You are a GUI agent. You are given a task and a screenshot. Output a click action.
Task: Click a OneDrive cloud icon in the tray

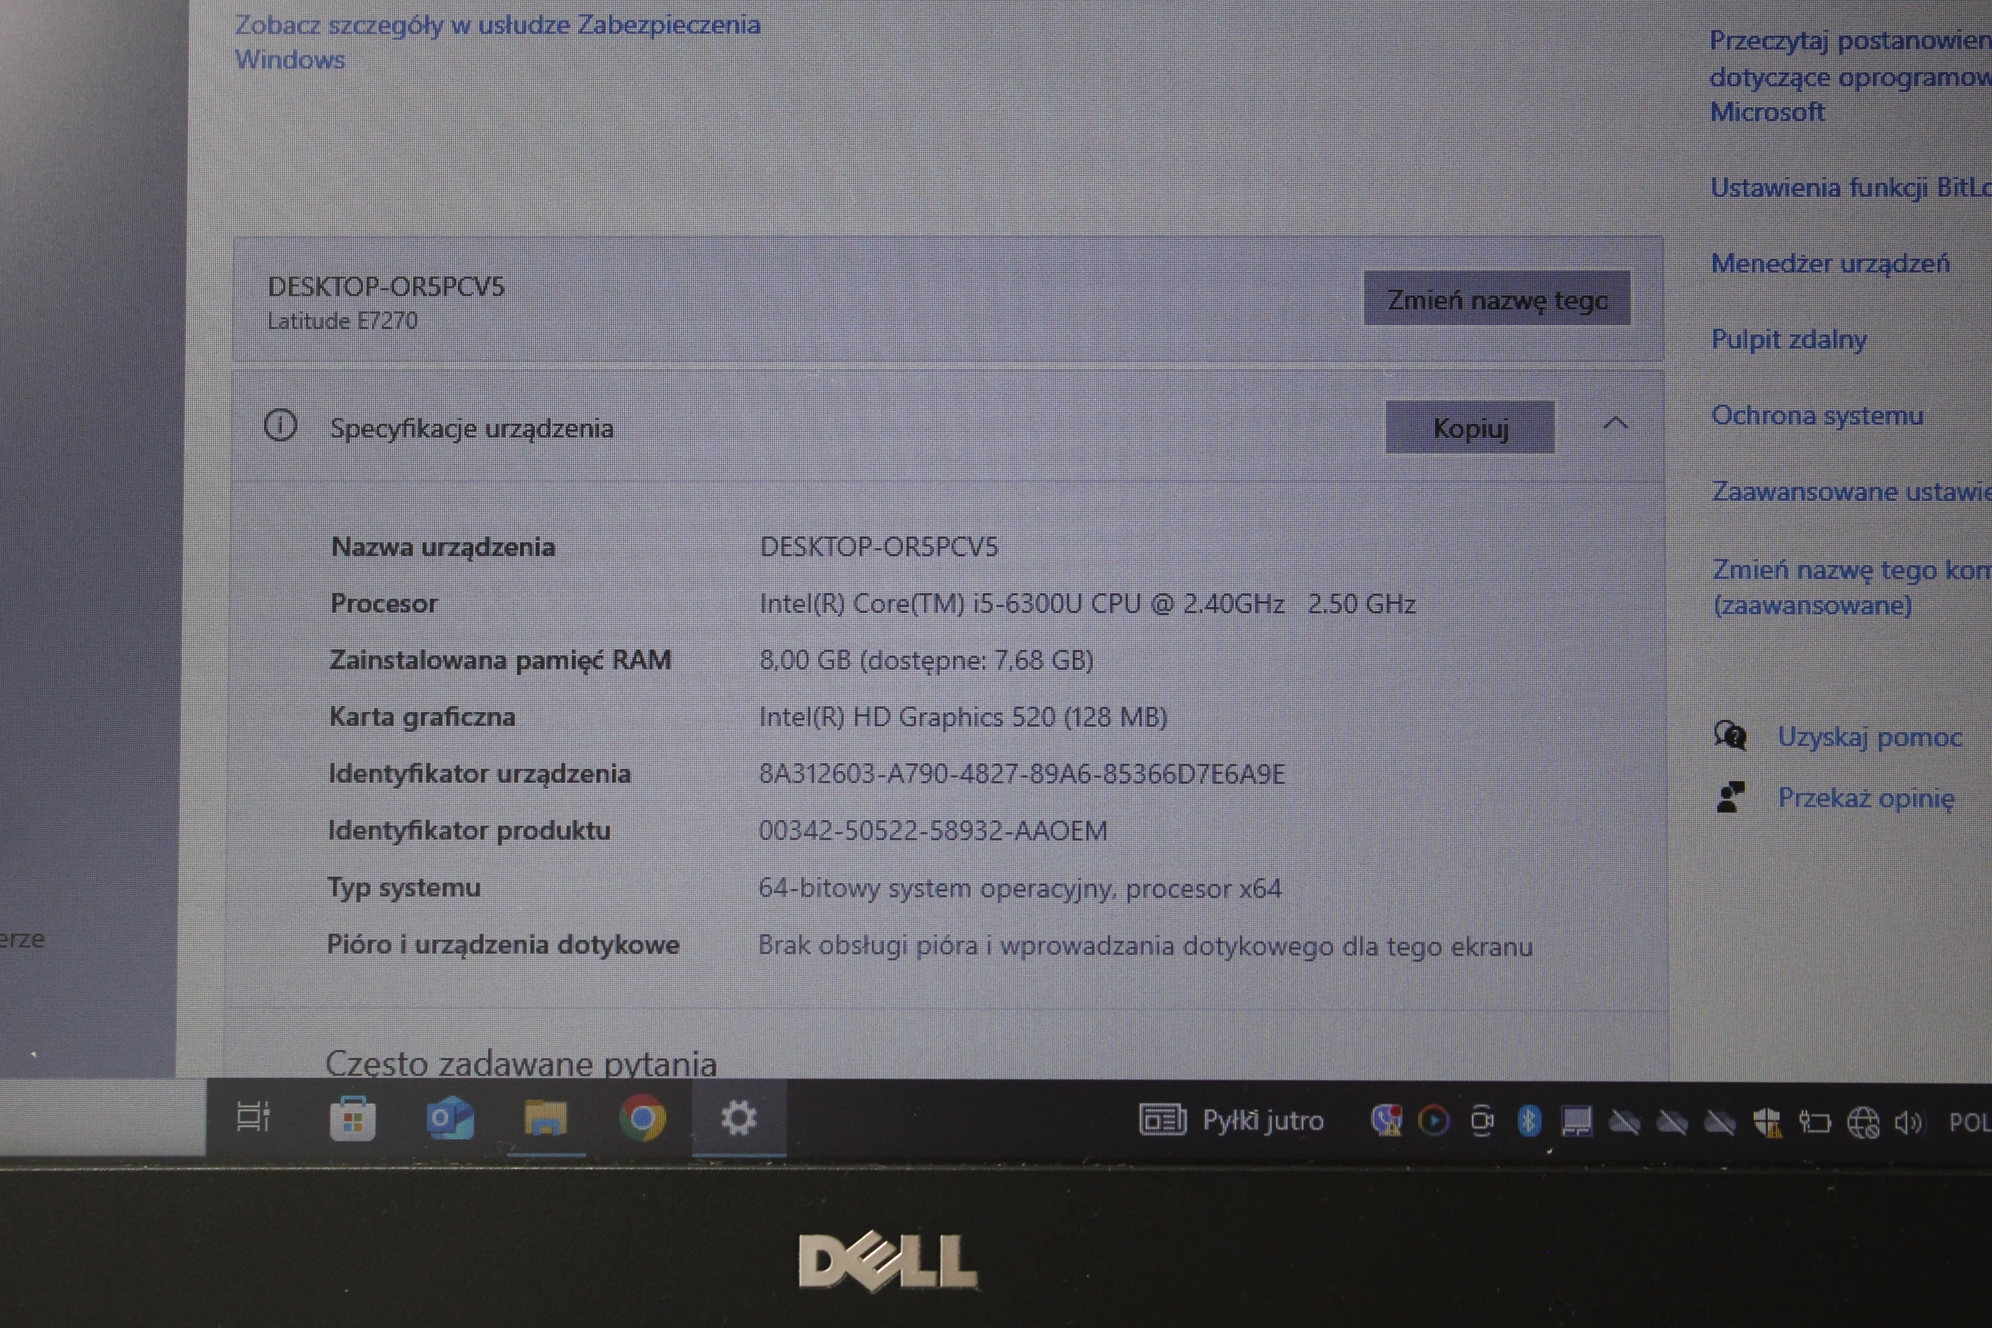pos(1626,1122)
